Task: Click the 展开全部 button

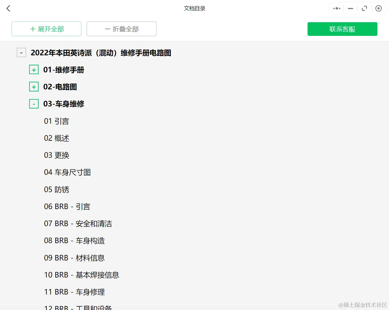Action: coord(46,29)
